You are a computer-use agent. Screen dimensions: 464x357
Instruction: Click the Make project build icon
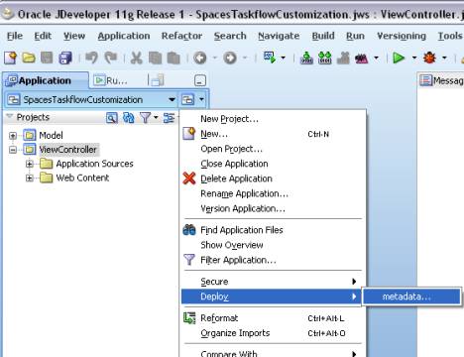(306, 59)
